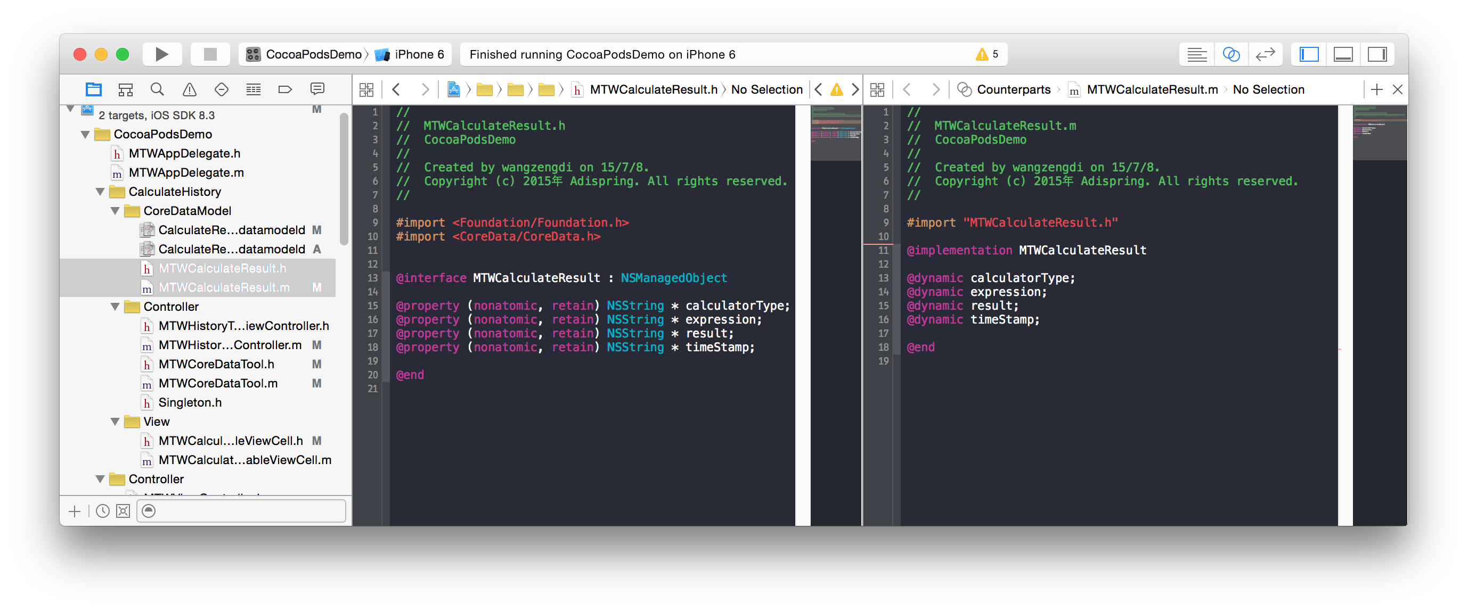Click the back navigation arrow icon
Screen dimensions: 1468x611
(x=398, y=89)
